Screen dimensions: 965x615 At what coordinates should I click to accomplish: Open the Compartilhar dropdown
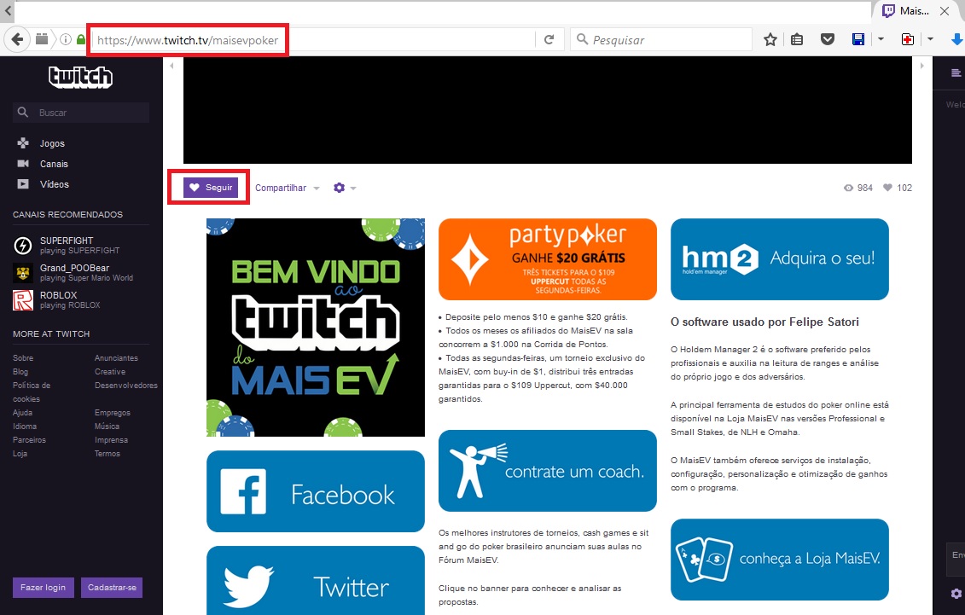point(288,189)
